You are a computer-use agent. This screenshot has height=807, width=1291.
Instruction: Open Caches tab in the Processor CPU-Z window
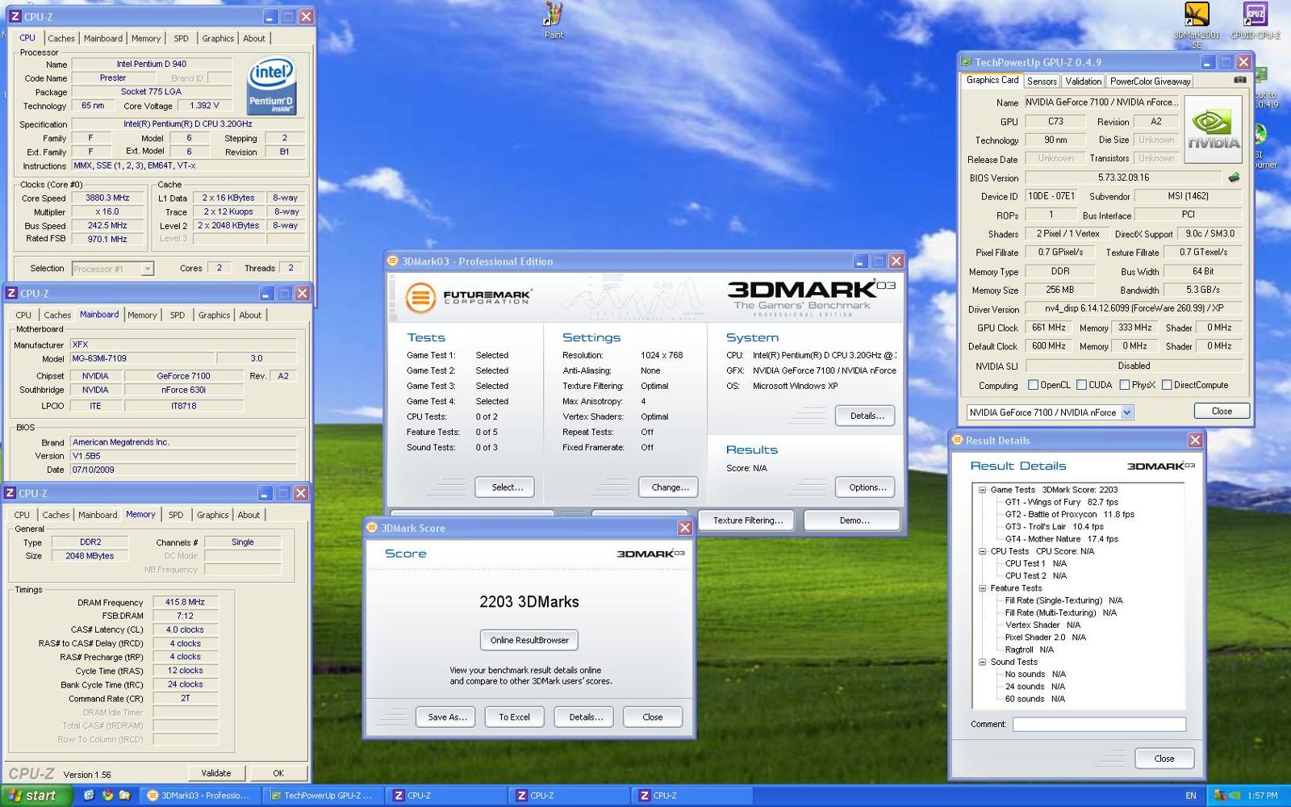pos(61,38)
